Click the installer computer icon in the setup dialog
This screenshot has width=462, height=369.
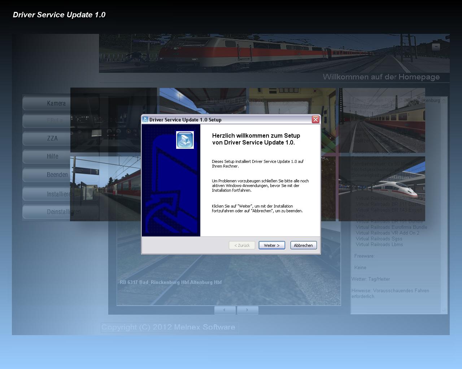[x=185, y=140]
